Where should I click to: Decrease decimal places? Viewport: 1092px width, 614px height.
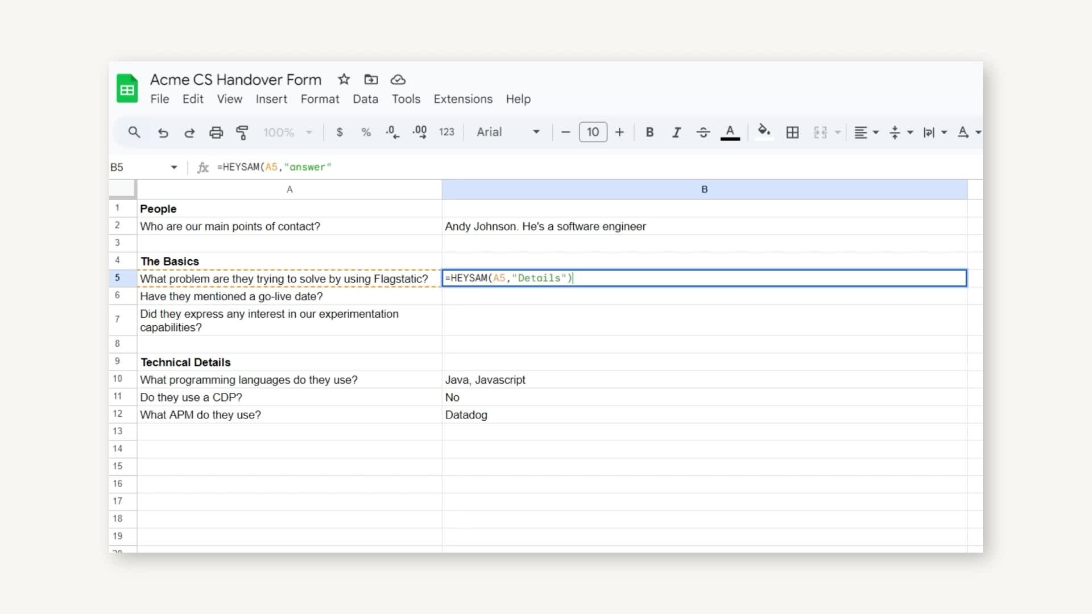[392, 132]
